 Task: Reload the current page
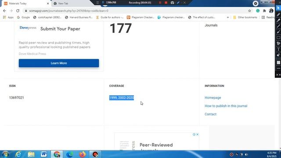coord(18,11)
